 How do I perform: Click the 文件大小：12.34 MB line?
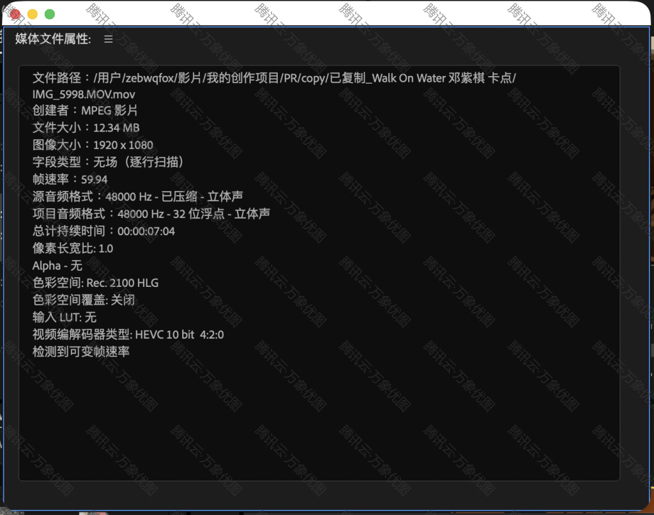(86, 128)
